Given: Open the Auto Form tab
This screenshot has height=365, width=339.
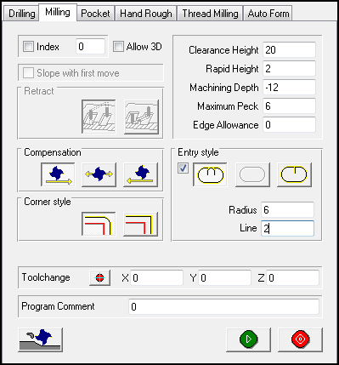Looking at the screenshot, I should click(x=268, y=14).
